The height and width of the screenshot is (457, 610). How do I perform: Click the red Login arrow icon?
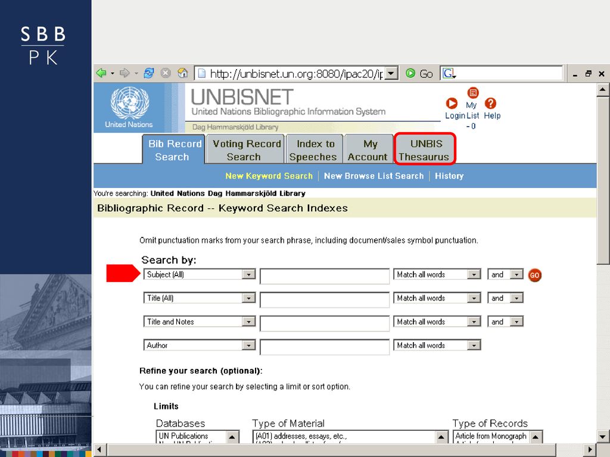[452, 104]
